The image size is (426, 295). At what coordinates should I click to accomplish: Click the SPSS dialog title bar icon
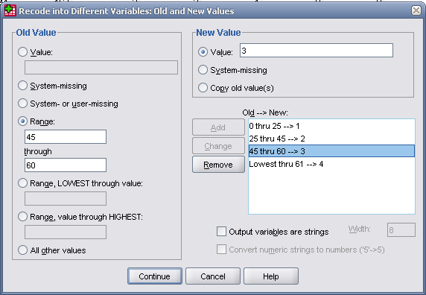10,10
